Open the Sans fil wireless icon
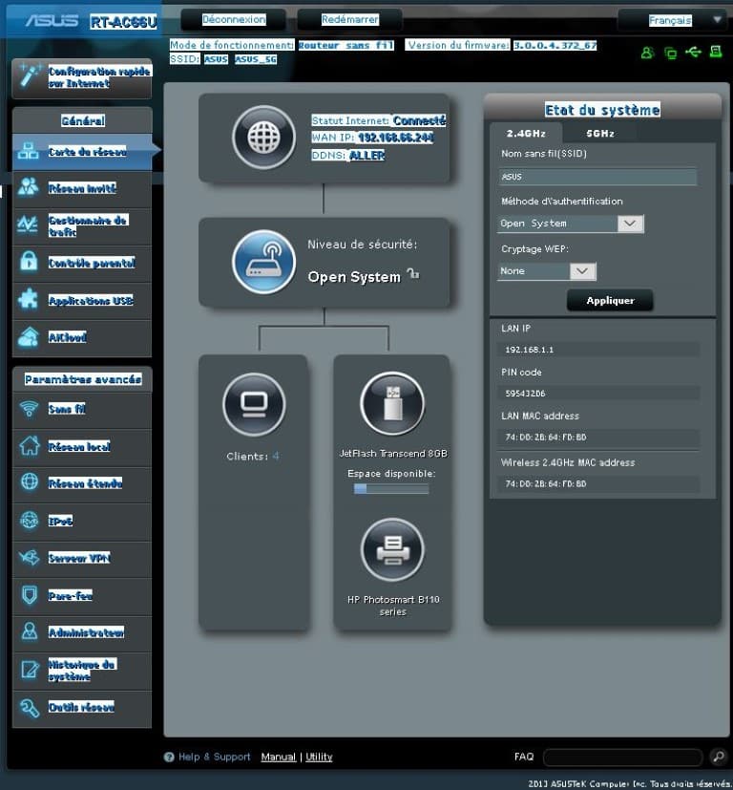This screenshot has height=790, width=733. click(29, 408)
